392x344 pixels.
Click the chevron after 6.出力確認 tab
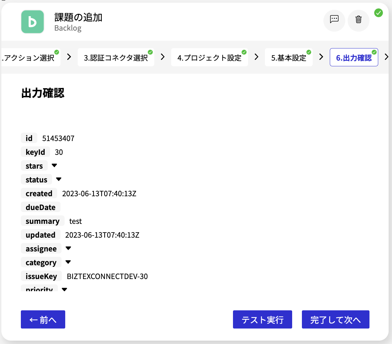tap(387, 57)
